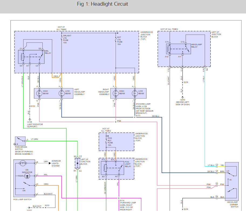Click the 'LT GRN' label beside park brake switch
Viewport: 246px width, 216px height.
[x=34, y=139]
